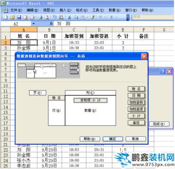Open the 编辑(E) menu
This screenshot has width=175, height=169.
tap(33, 10)
